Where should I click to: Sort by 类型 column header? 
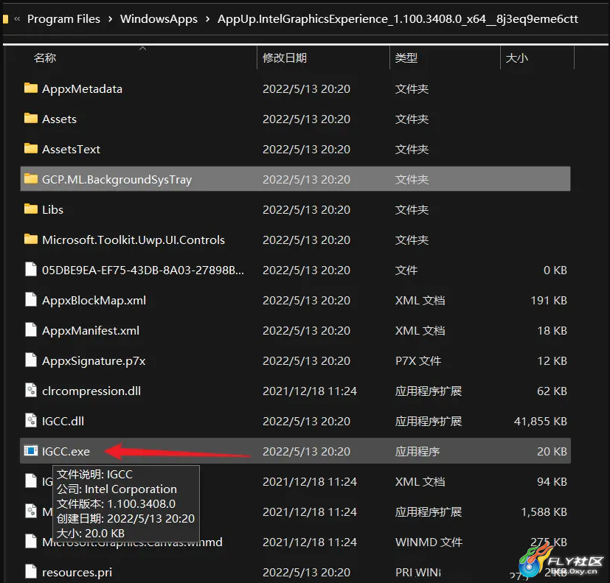point(406,58)
